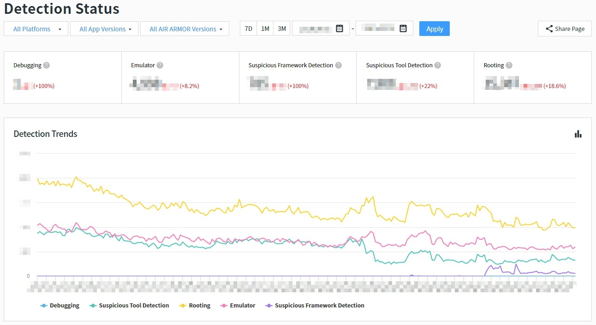596x325 pixels.
Task: Hide the Emulator line via the legend
Action: pos(242,306)
